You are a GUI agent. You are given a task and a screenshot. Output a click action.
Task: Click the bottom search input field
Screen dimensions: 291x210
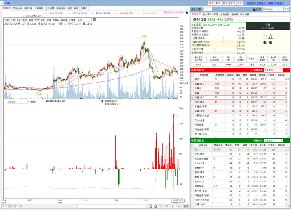111,206
